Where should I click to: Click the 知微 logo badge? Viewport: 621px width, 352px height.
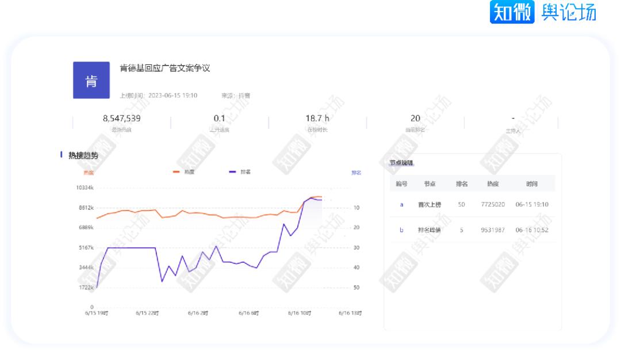tap(512, 12)
